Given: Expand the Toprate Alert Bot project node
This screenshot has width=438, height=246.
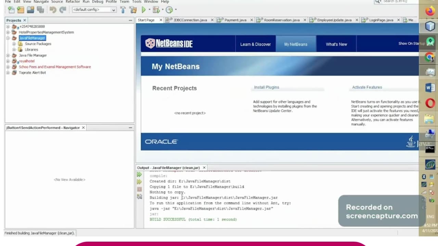Looking at the screenshot, I should 8,73.
